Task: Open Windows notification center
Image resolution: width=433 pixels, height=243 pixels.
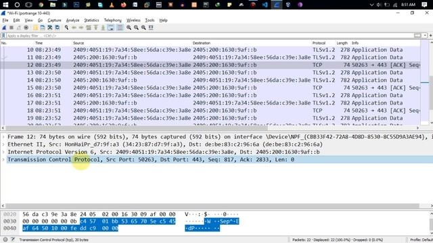Action: 424,5
